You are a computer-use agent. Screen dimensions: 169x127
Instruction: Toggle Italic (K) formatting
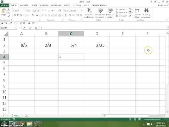point(18,15)
